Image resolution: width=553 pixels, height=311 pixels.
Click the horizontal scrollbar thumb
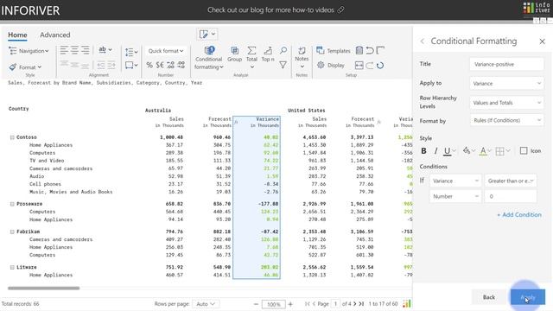pos(44,288)
